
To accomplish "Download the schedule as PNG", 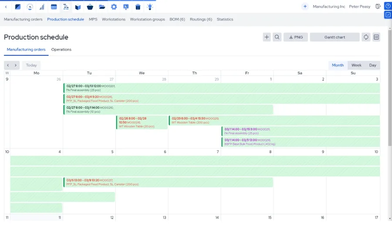I will [x=296, y=37].
